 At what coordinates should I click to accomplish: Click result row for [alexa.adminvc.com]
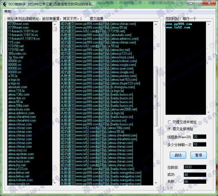coord(100,39)
